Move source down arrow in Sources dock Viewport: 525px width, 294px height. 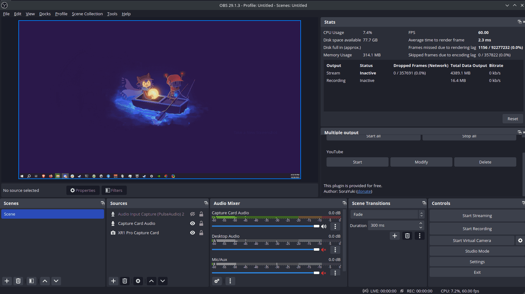[163, 281]
